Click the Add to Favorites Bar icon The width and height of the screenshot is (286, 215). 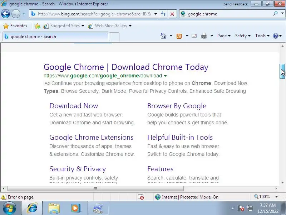point(38,26)
